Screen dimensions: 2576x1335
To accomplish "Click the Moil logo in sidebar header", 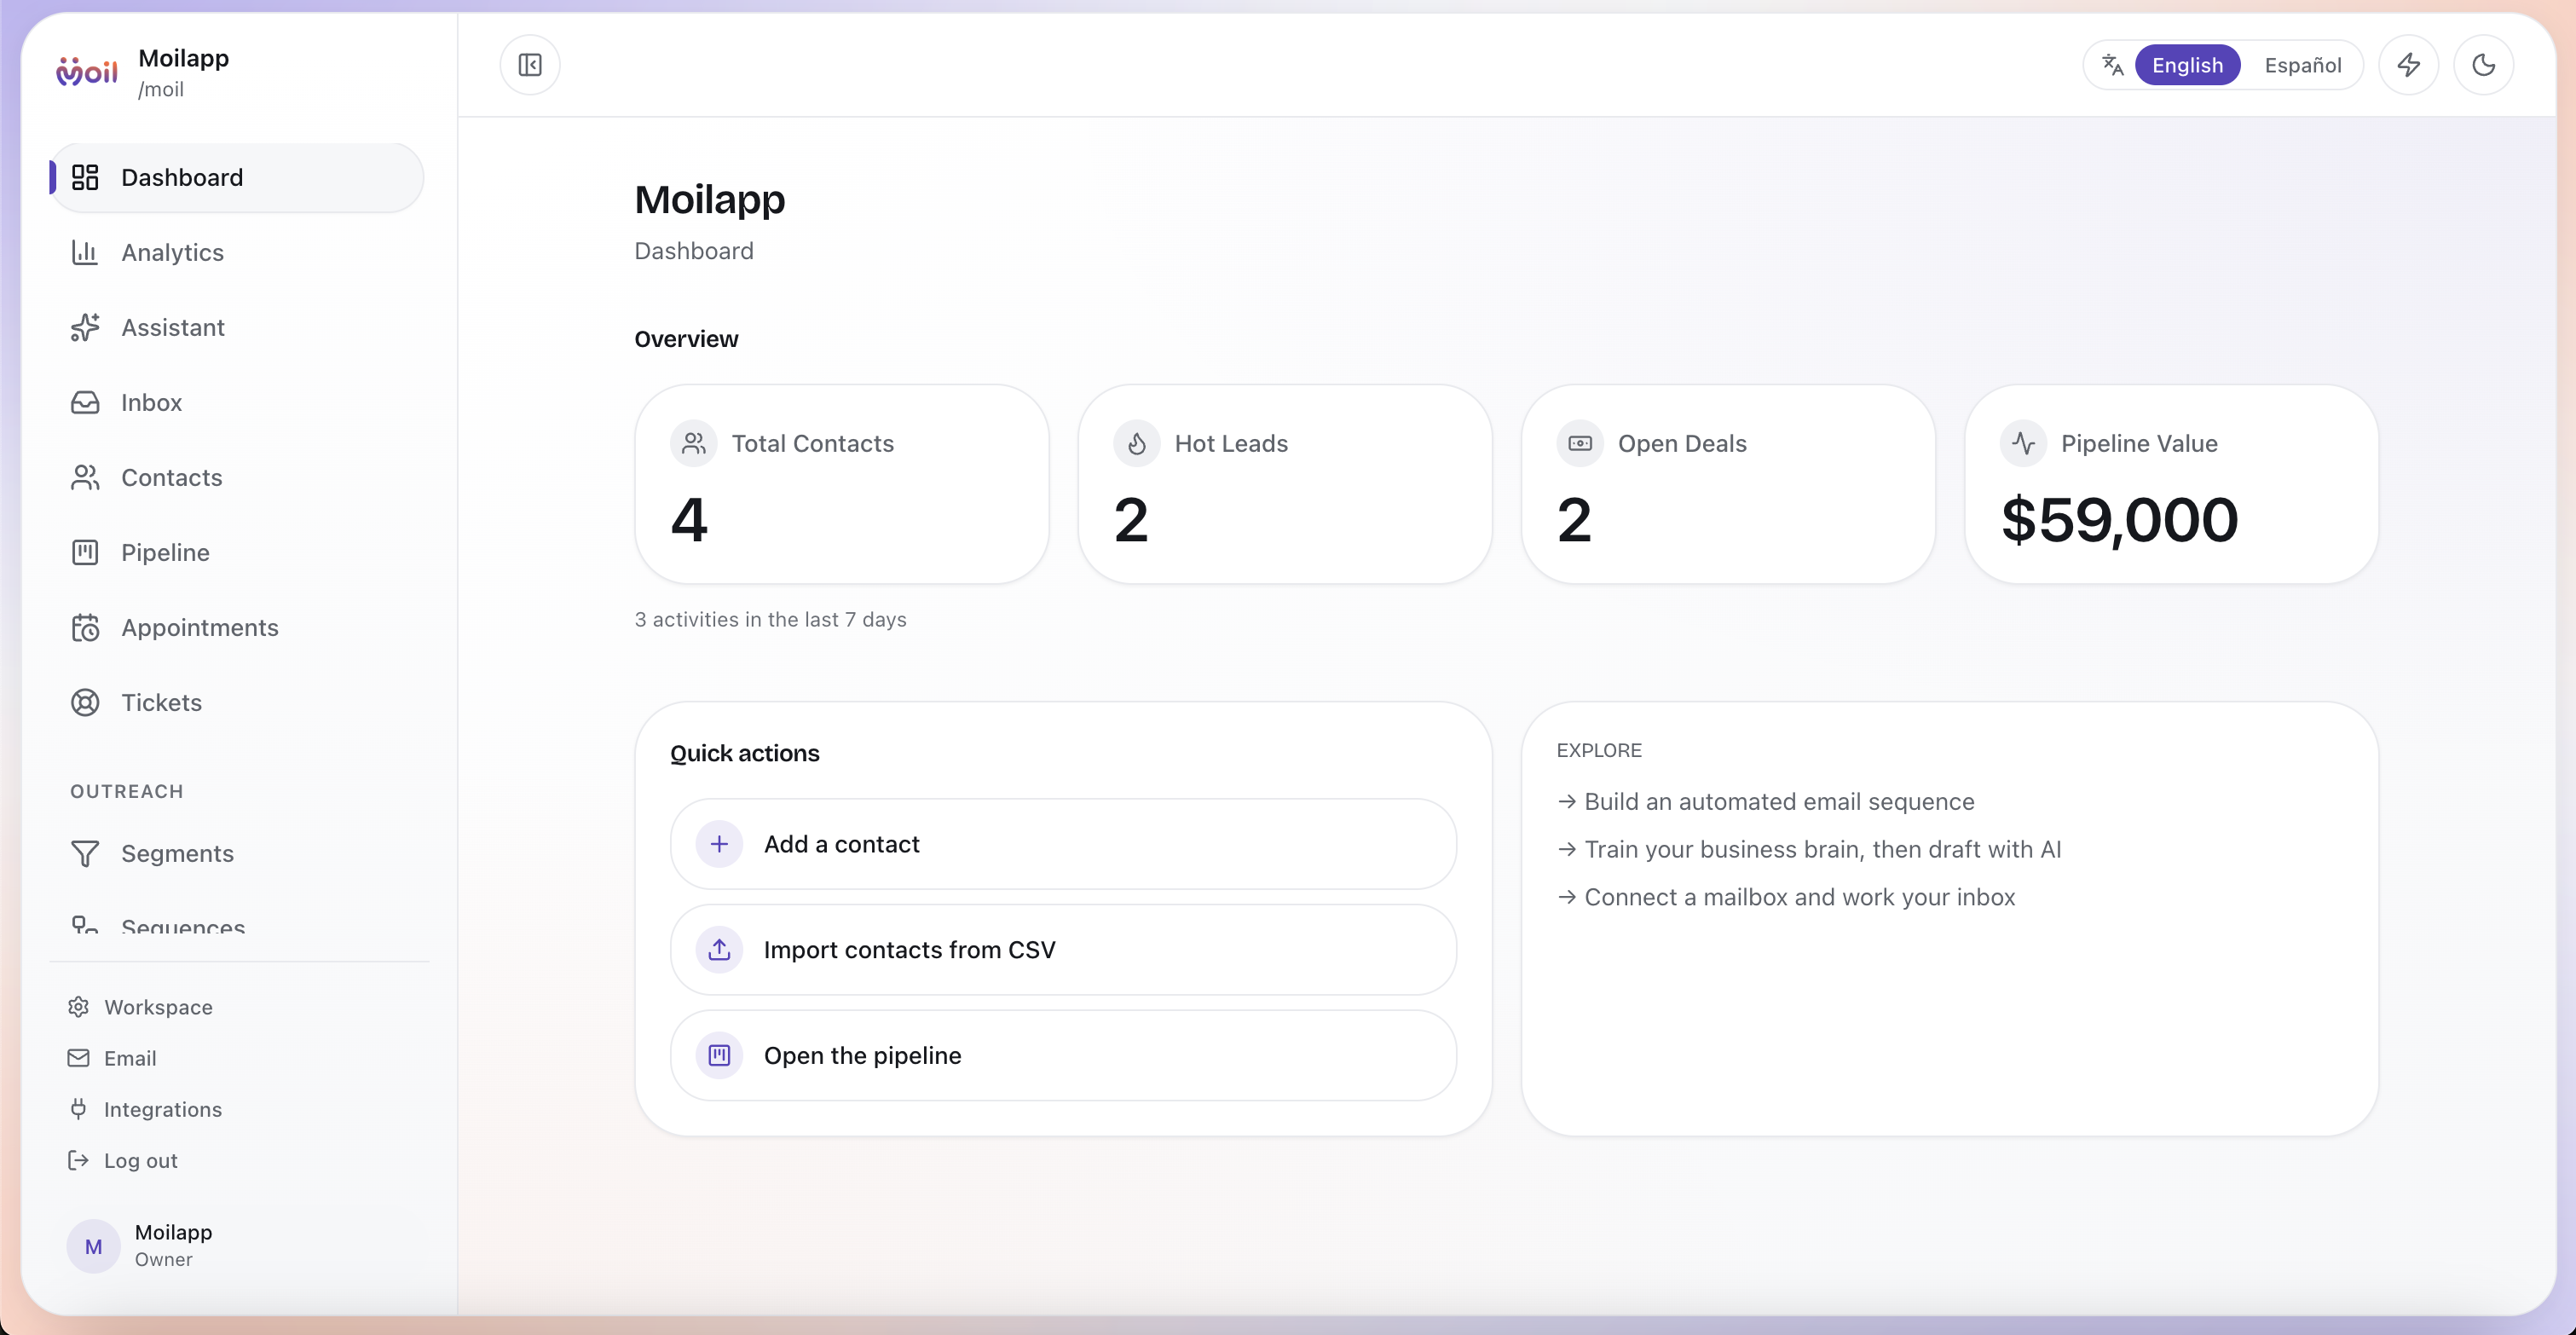I will [x=87, y=72].
